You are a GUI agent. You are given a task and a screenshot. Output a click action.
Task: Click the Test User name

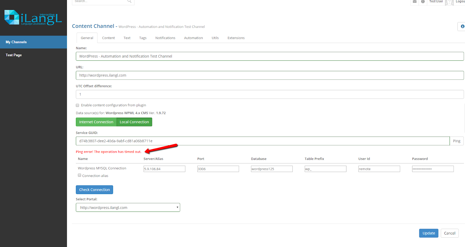point(436,1)
